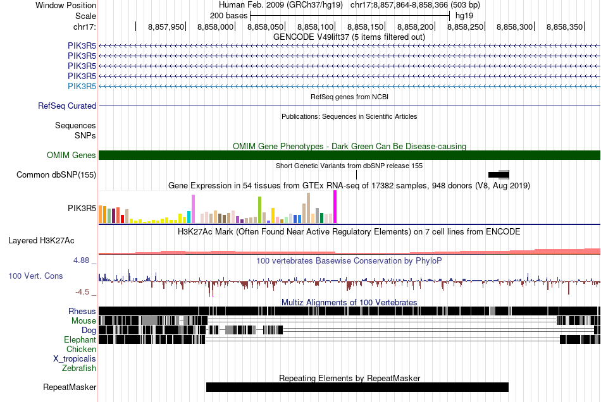Select the chr17:8,857,864-8,858,366 (503 bp) position text
The image size is (601, 402).
click(x=415, y=5)
